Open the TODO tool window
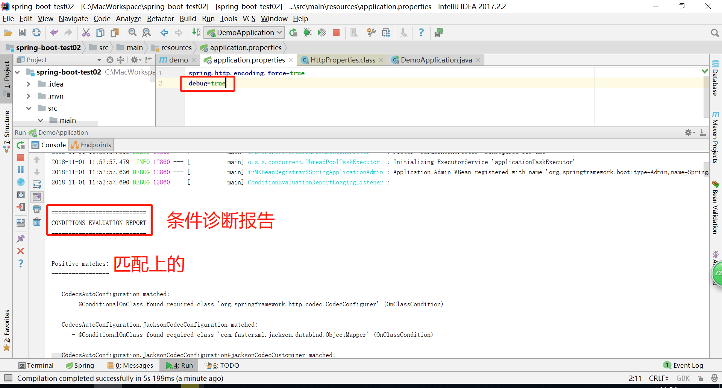Screen dimensions: 722x388 [222, 365]
